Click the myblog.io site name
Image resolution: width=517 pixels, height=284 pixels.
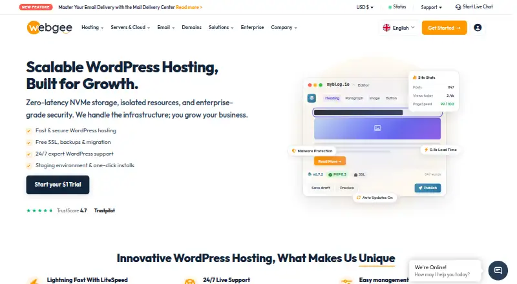338,85
